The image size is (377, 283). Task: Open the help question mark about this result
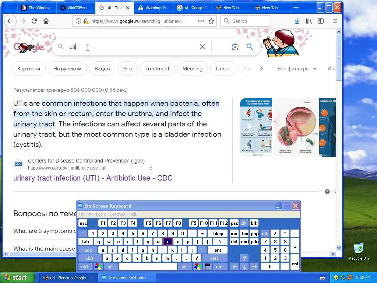click(x=327, y=192)
